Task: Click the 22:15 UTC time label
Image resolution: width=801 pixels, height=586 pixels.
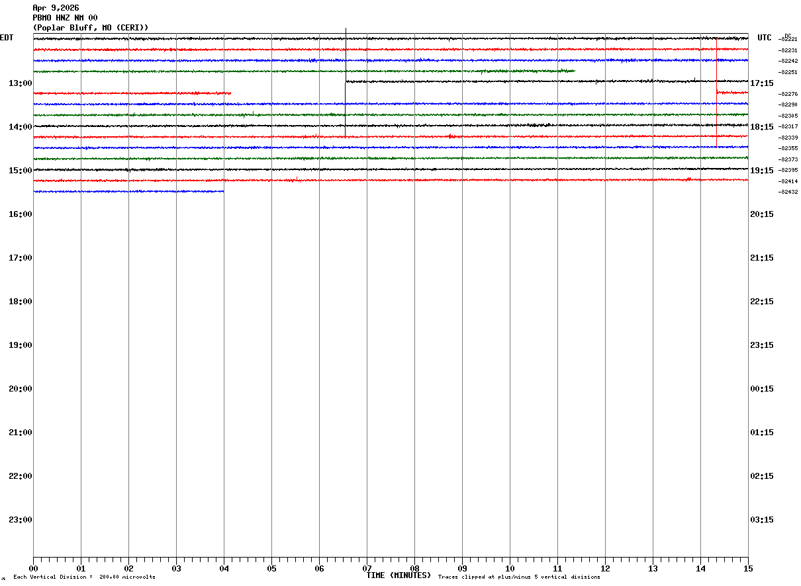Action: [762, 302]
